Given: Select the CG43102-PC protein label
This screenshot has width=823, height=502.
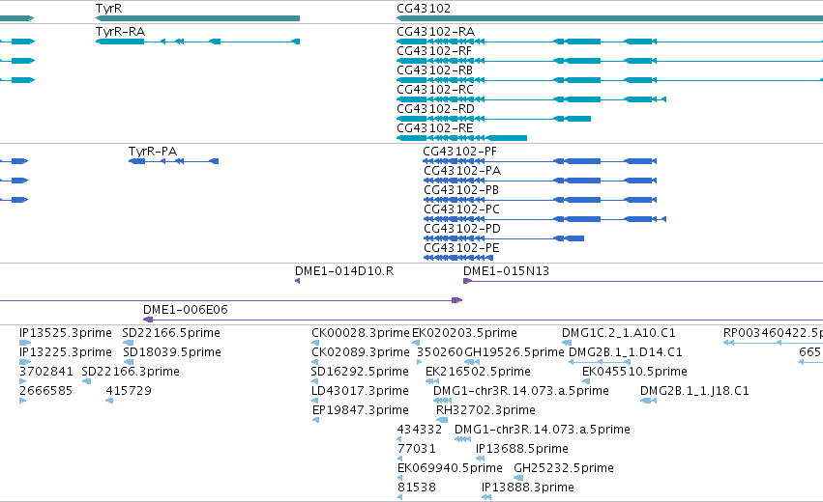Looking at the screenshot, I should (461, 209).
